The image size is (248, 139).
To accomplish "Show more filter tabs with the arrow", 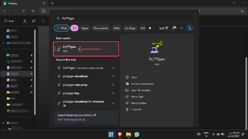I will (150, 28).
